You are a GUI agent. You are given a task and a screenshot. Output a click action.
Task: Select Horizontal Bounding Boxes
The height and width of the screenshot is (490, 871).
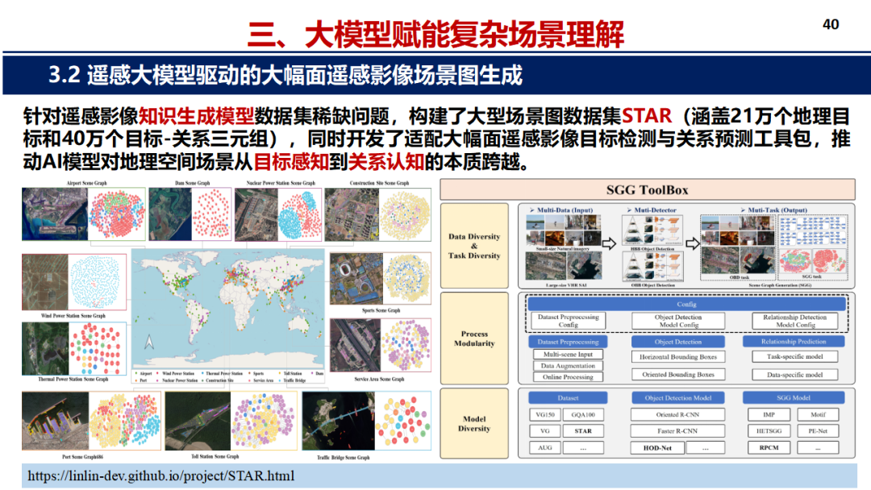[678, 357]
